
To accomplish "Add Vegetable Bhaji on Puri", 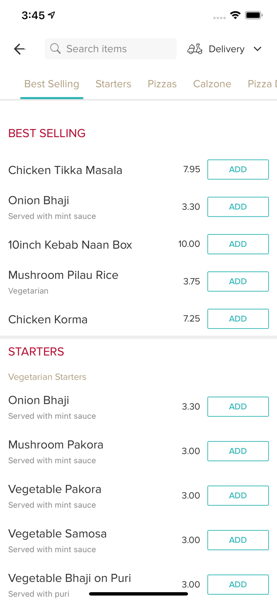I will [x=238, y=584].
